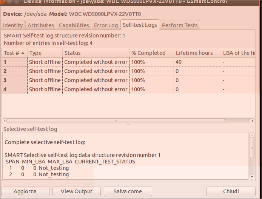Go to the Perform Tests tab
Screen dimensions: 262x199
point(180,25)
